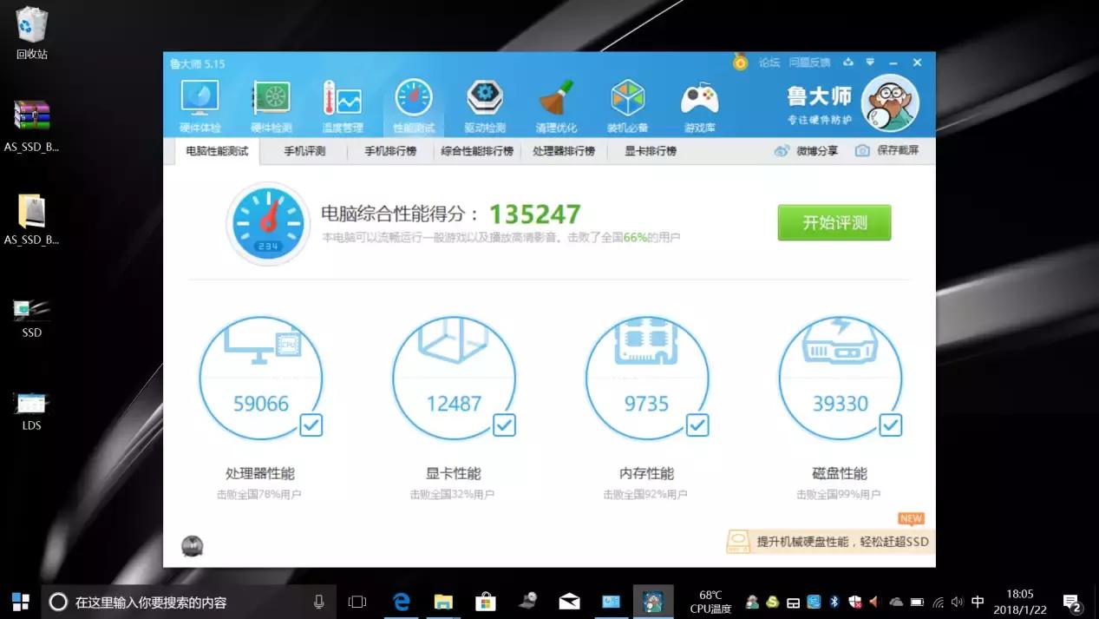
Task: Click the checkmark under 显卡性能 score
Action: 503,425
